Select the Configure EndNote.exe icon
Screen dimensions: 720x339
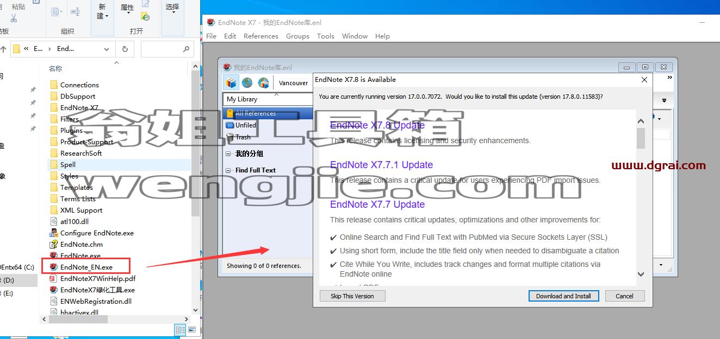point(54,233)
